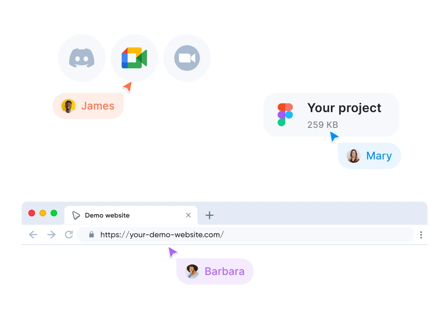Click Barbara's avatar photo
This screenshot has width=445, height=324.
(x=192, y=271)
